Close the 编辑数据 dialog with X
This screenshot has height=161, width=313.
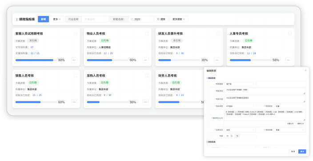point(305,71)
